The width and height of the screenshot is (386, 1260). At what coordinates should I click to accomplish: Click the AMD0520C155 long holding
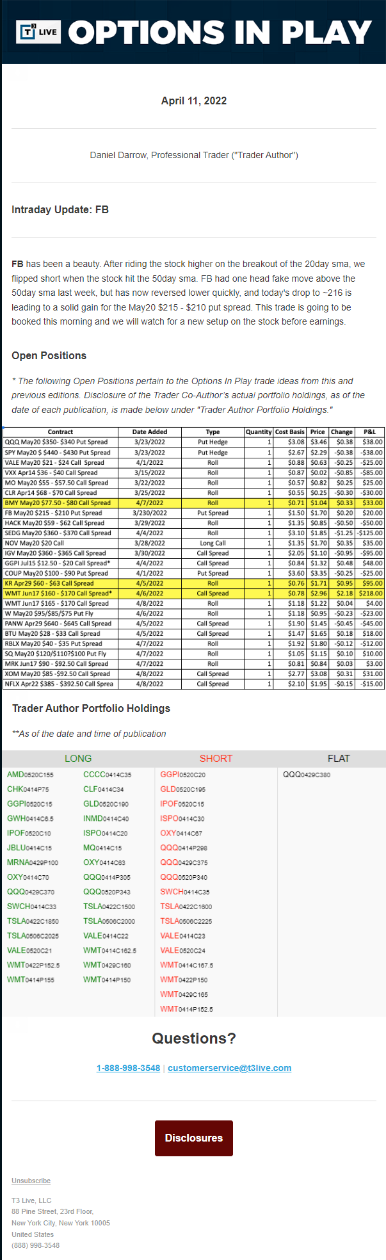point(30,775)
